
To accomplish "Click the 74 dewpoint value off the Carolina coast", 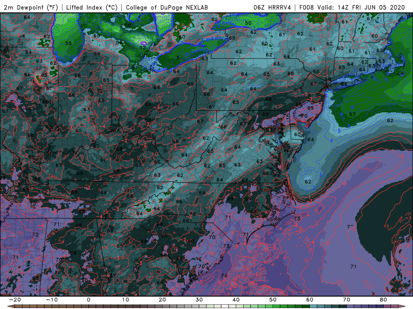I will [x=224, y=276].
